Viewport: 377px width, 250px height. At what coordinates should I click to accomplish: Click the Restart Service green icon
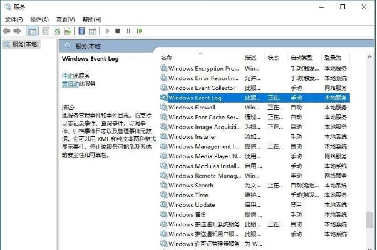click(139, 31)
